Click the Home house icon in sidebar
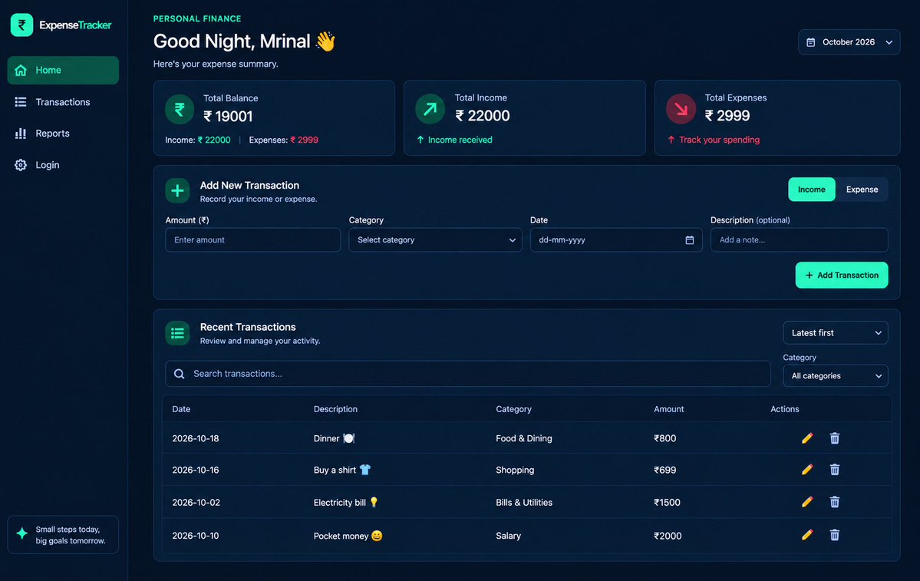 pos(21,71)
